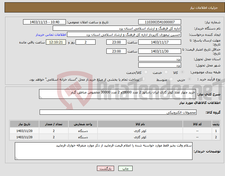This screenshot has width=225, height=176.
Task: Click the date 1403/11/20 in row 1
Action: (25, 131)
